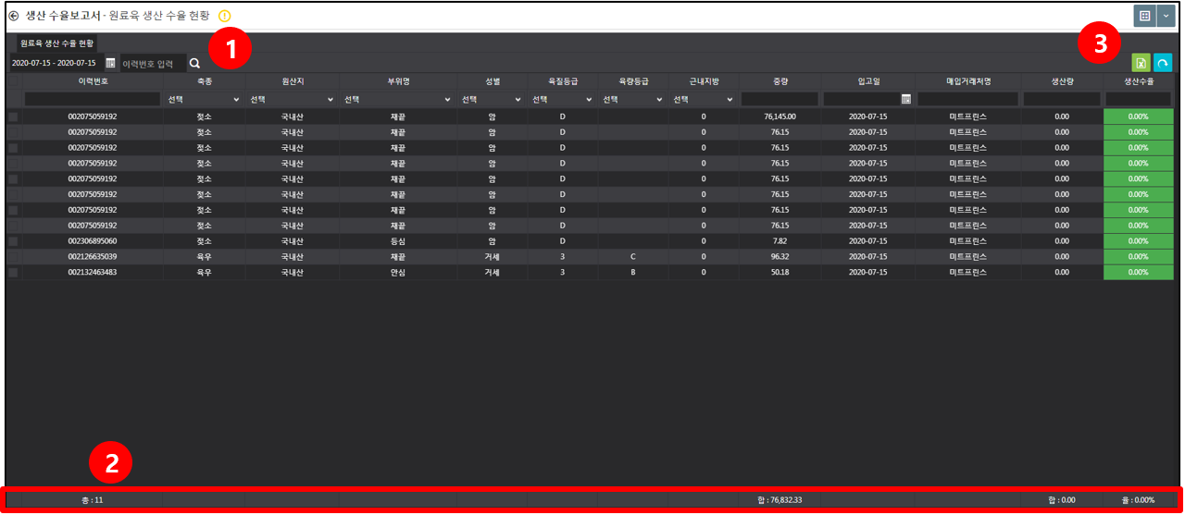Select the weight cell 50.18

coord(780,272)
